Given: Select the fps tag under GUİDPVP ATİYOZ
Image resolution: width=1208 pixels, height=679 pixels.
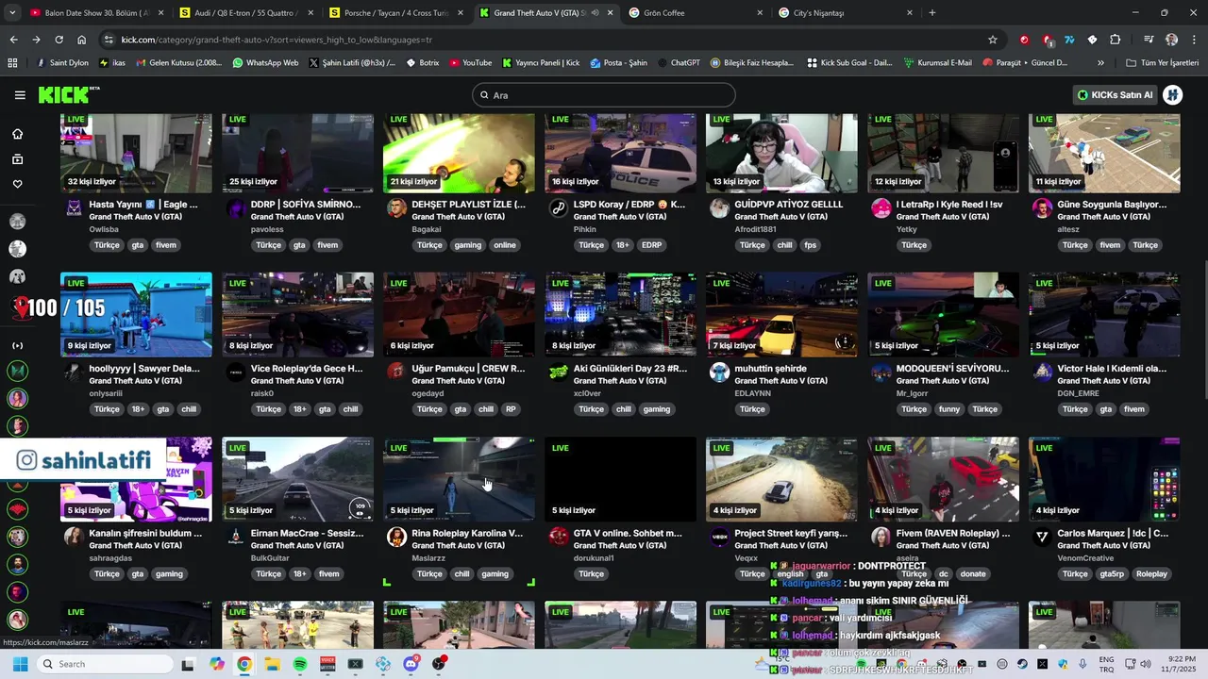Looking at the screenshot, I should [x=810, y=245].
